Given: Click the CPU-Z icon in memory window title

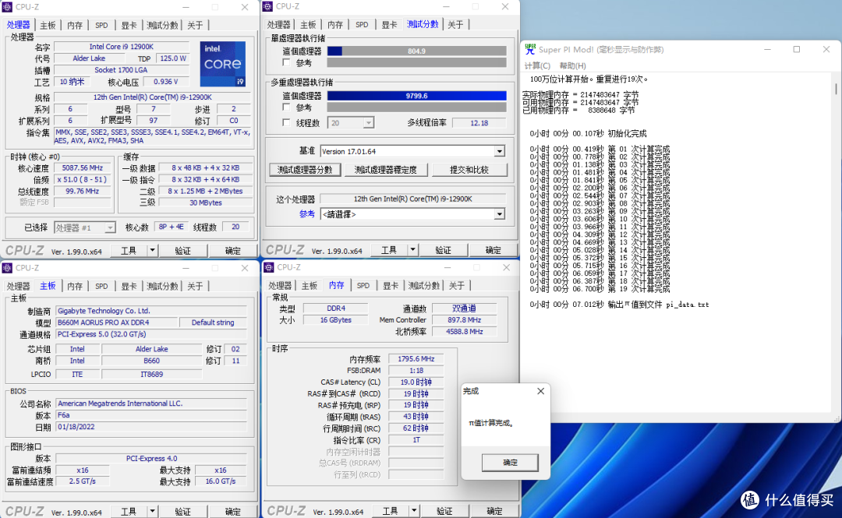Looking at the screenshot, I should click(x=269, y=267).
